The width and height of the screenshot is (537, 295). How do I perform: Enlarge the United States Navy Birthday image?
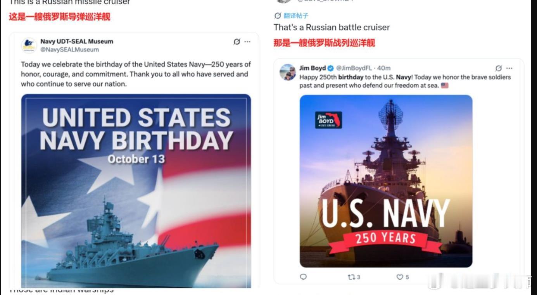pyautogui.click(x=136, y=191)
